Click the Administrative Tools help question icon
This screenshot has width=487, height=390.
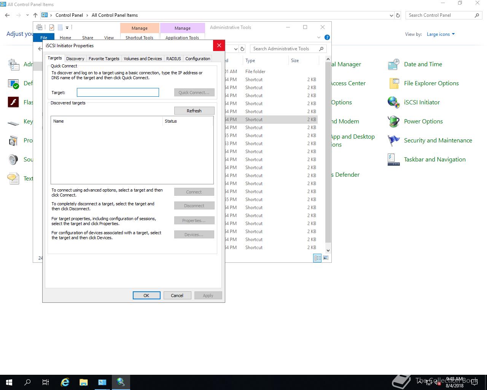pyautogui.click(x=327, y=37)
